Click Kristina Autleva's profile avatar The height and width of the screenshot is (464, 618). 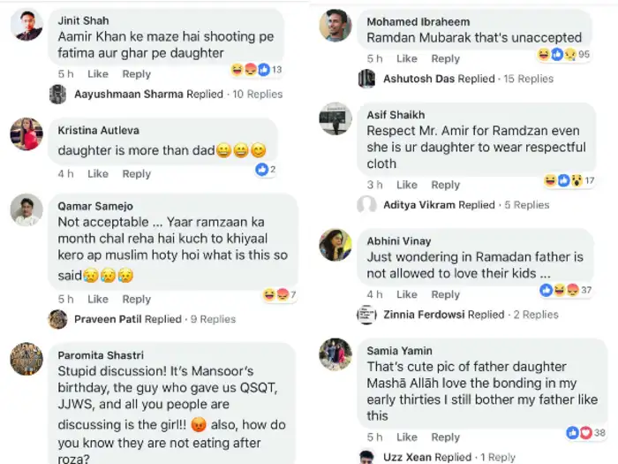click(x=26, y=134)
